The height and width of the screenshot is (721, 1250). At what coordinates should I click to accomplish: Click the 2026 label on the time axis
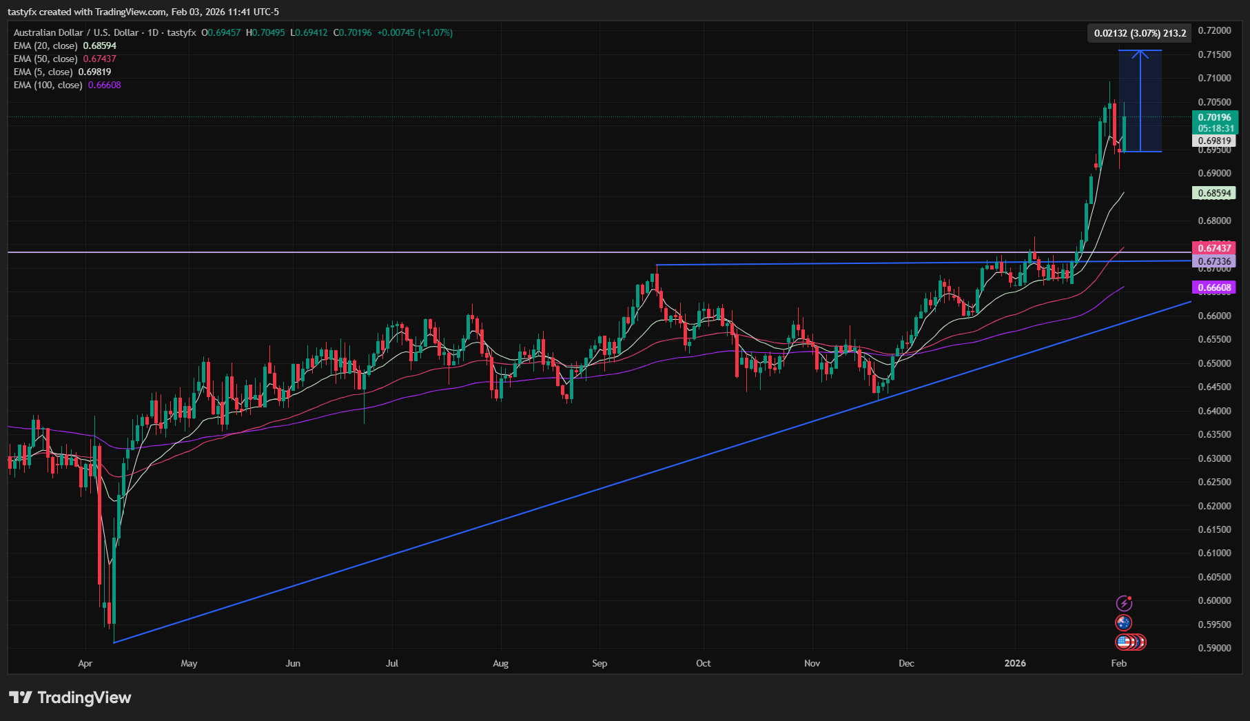pos(1014,663)
